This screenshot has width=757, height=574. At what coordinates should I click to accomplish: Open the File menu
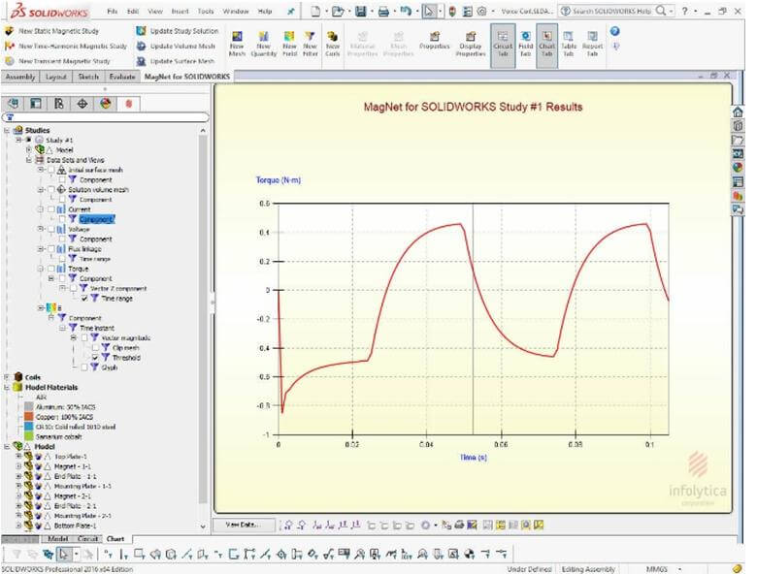point(113,11)
